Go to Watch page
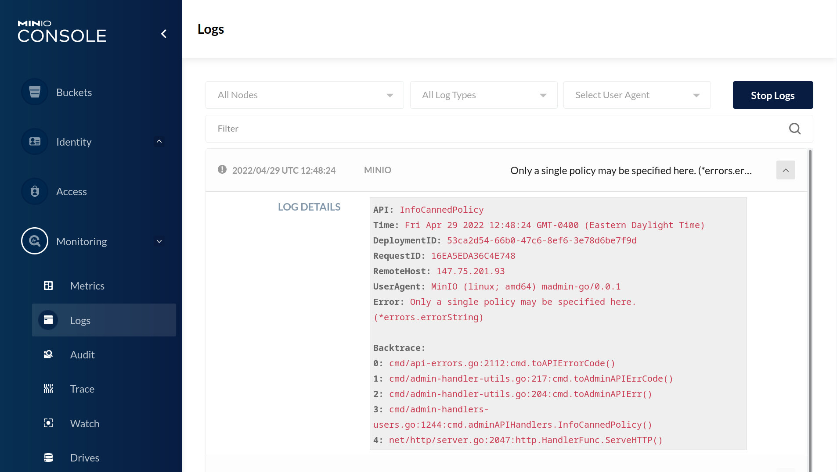 click(x=85, y=423)
